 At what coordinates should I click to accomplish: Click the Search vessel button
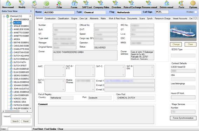15,122
